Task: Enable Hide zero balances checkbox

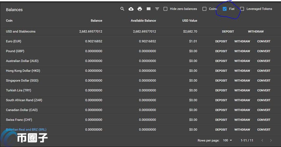Action: [165, 9]
